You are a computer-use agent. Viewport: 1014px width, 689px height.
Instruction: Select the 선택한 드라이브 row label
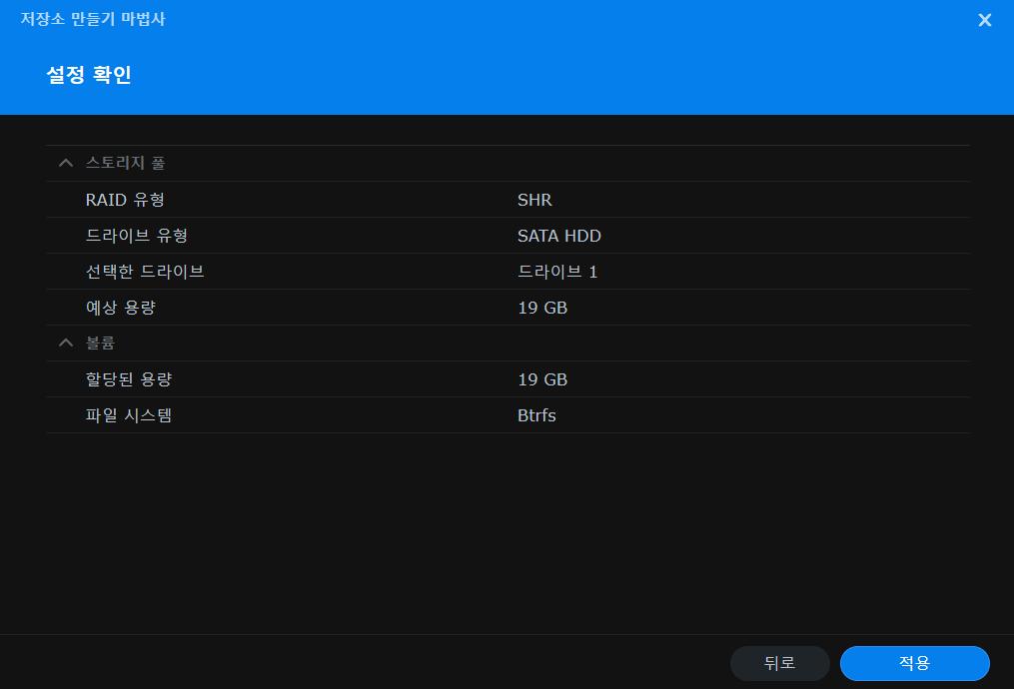coord(145,272)
